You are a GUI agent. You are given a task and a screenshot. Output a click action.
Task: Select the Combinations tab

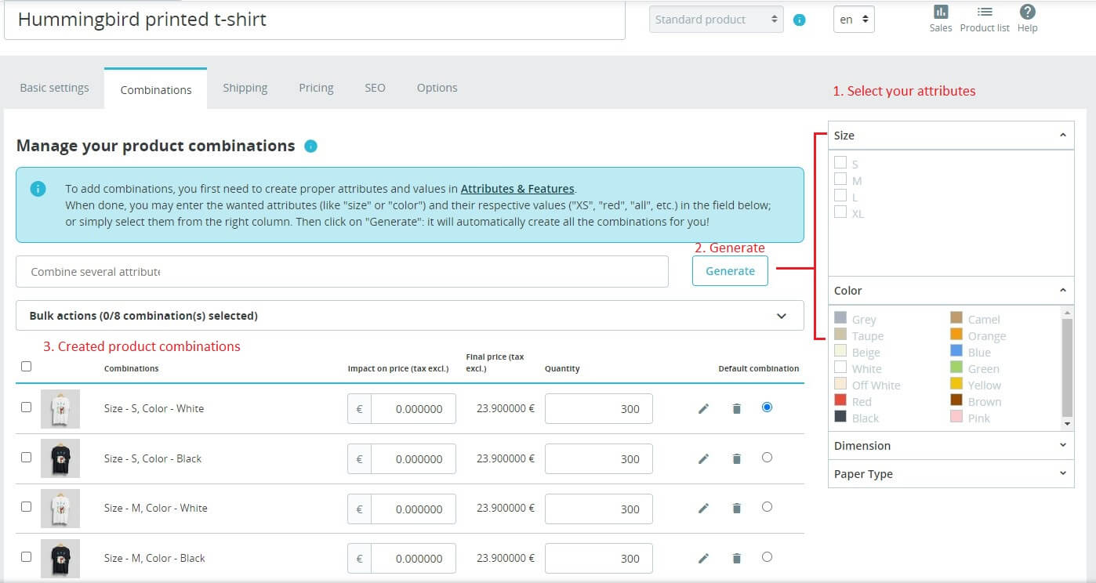tap(156, 89)
